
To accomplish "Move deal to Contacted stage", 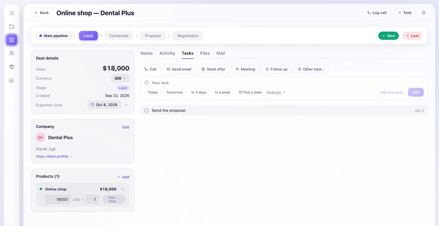I will point(119,36).
